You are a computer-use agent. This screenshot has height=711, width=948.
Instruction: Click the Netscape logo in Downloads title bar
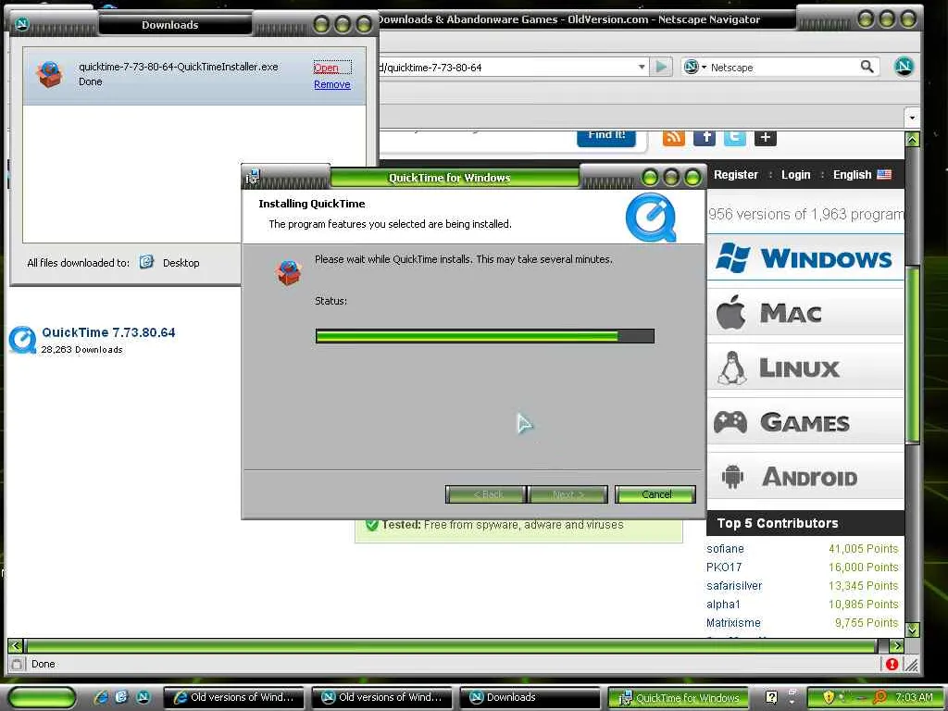[x=22, y=24]
